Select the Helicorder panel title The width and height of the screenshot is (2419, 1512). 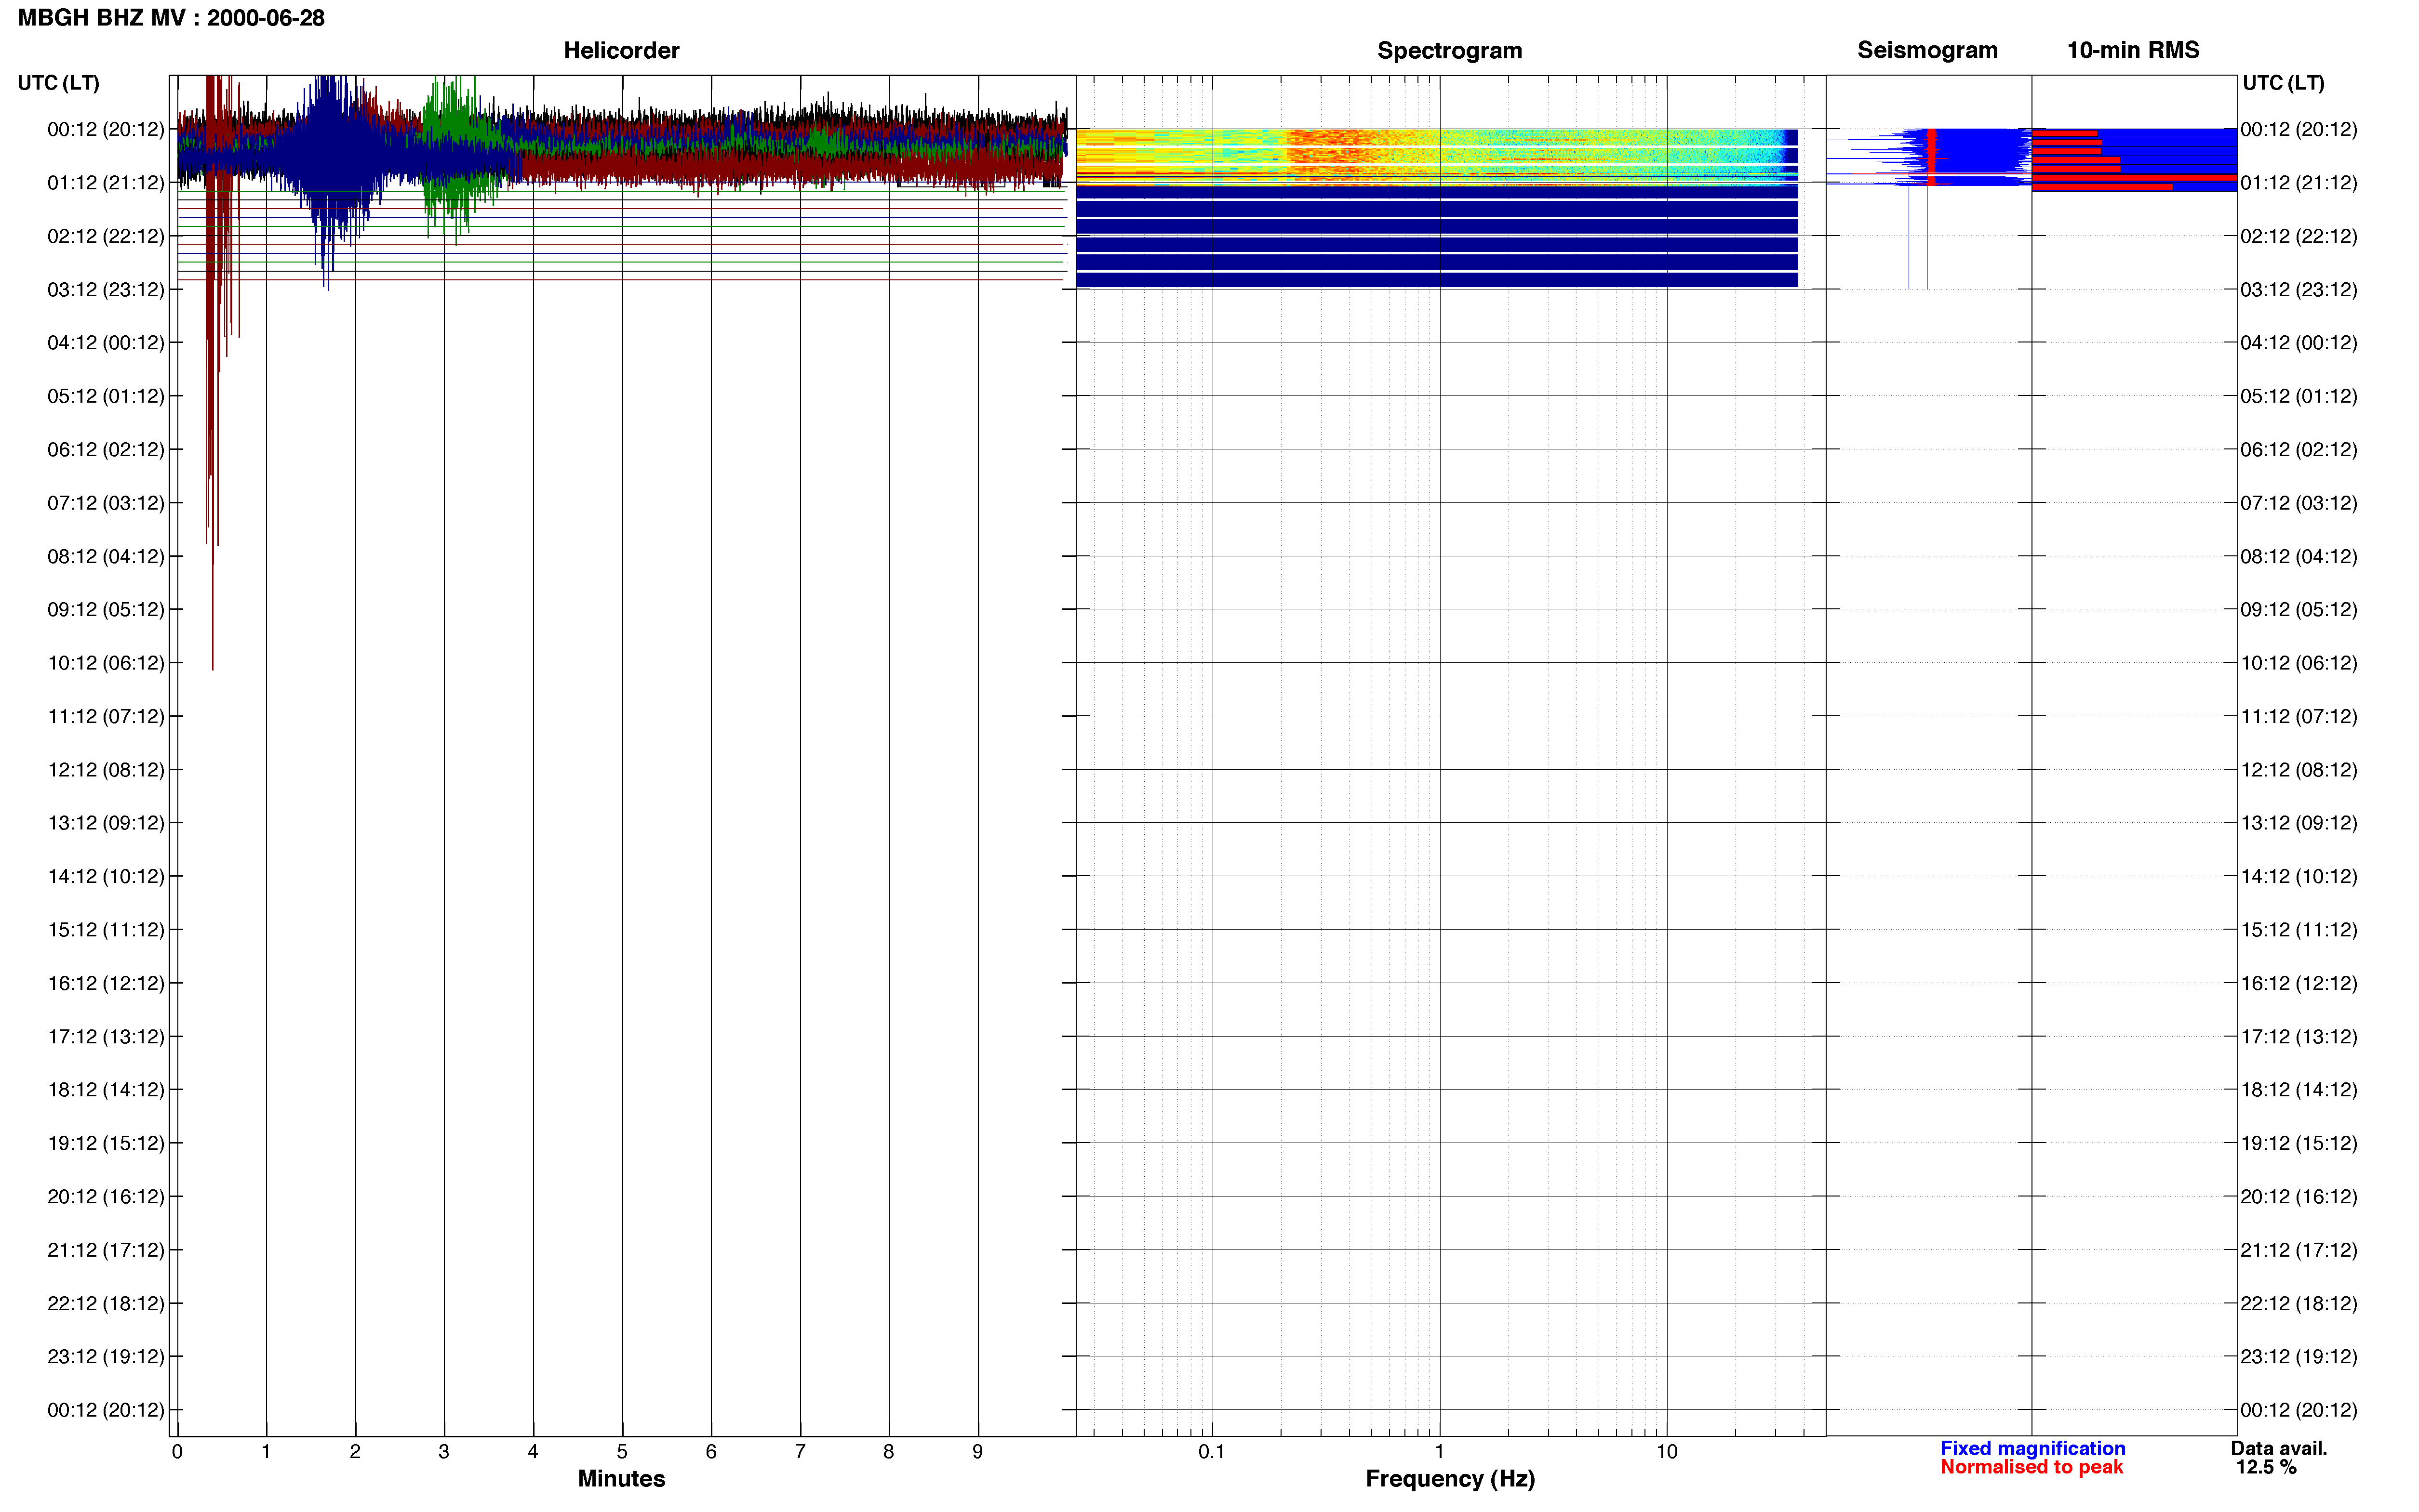coord(621,50)
